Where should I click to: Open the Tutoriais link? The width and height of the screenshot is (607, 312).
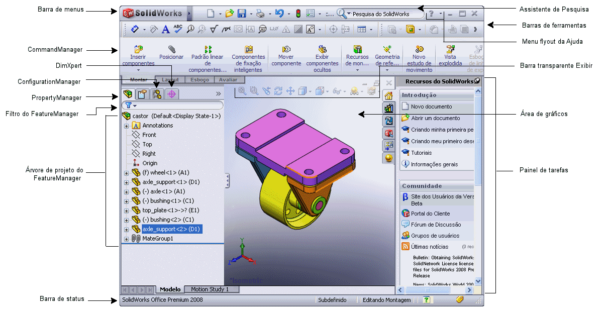pos(422,153)
